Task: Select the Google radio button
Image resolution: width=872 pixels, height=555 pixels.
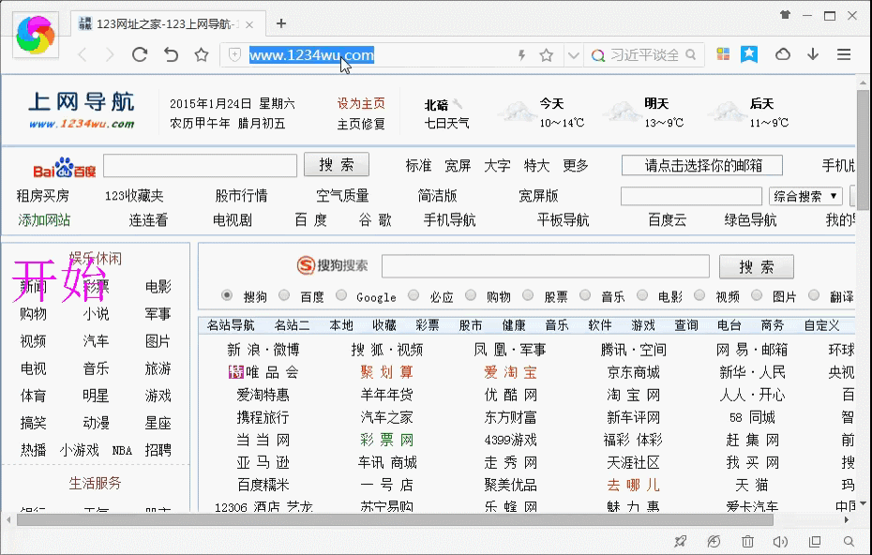Action: pos(341,295)
